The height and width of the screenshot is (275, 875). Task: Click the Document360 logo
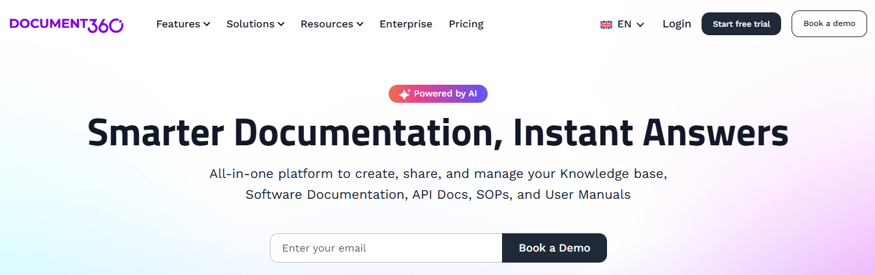coord(67,24)
